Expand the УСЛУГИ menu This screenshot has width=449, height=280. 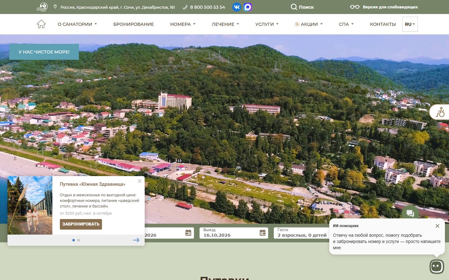(267, 24)
